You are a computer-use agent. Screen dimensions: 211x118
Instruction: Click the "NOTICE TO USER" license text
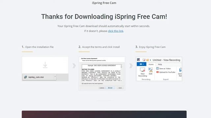pos(88,69)
